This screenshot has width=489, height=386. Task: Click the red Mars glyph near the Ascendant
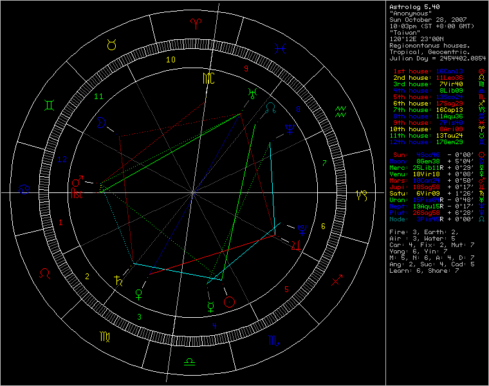78,181
